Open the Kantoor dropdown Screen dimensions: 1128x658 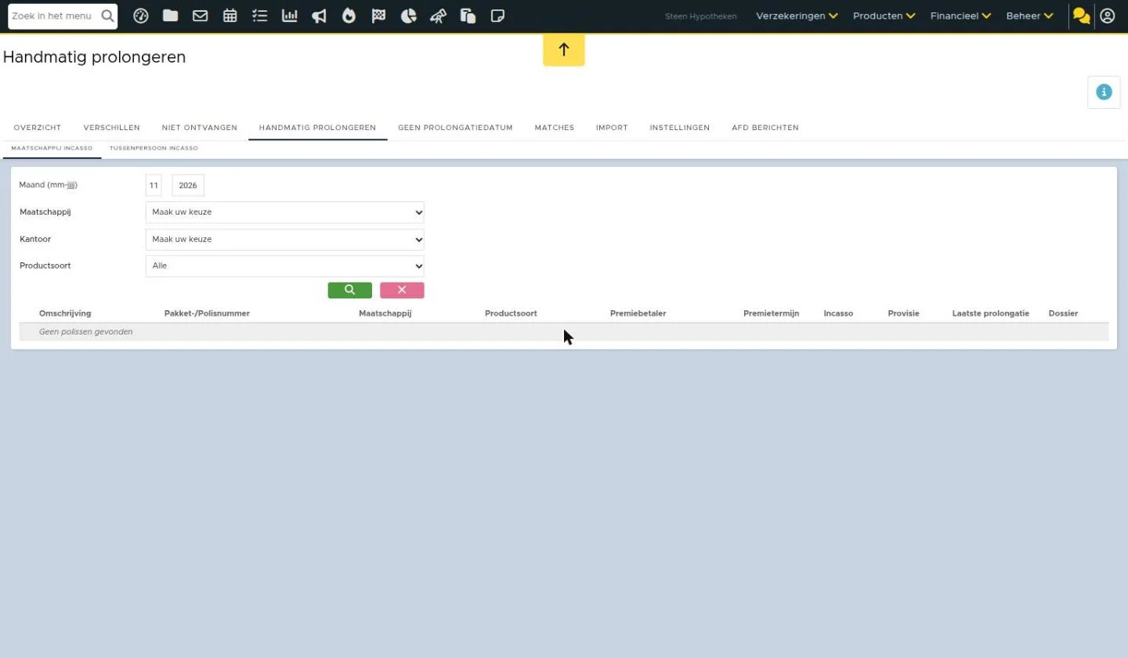pos(285,240)
